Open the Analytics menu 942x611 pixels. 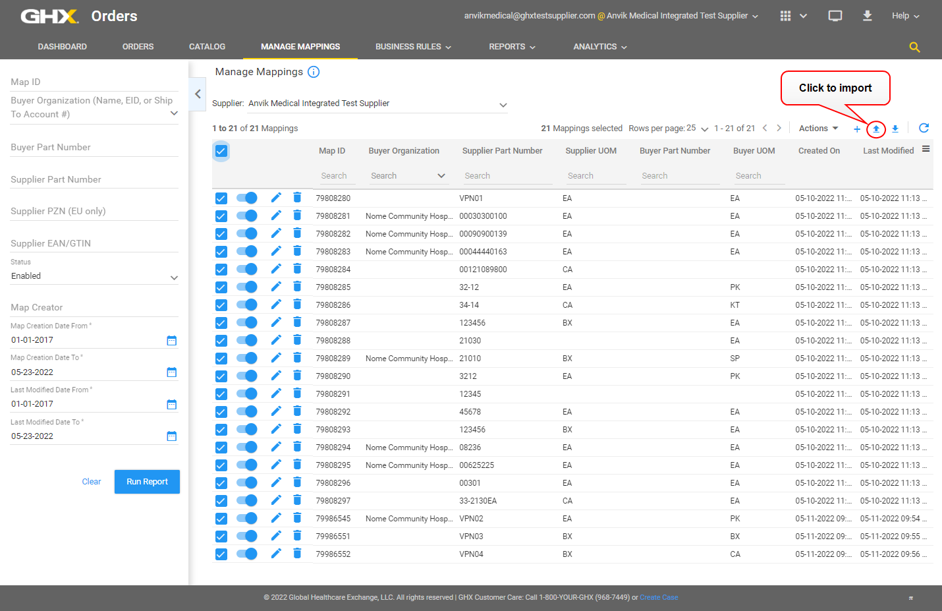600,47
